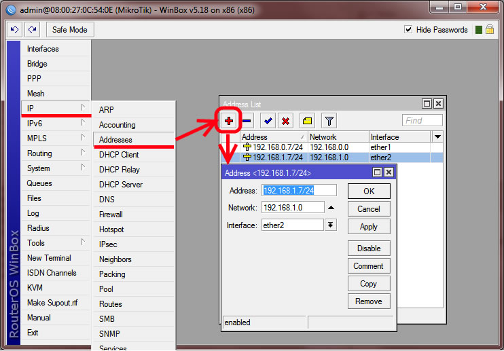Click the Redo arrow icon

[x=32, y=30]
